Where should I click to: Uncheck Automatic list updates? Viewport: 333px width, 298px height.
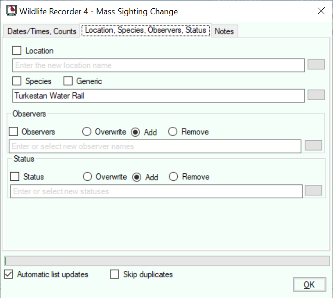pyautogui.click(x=8, y=274)
